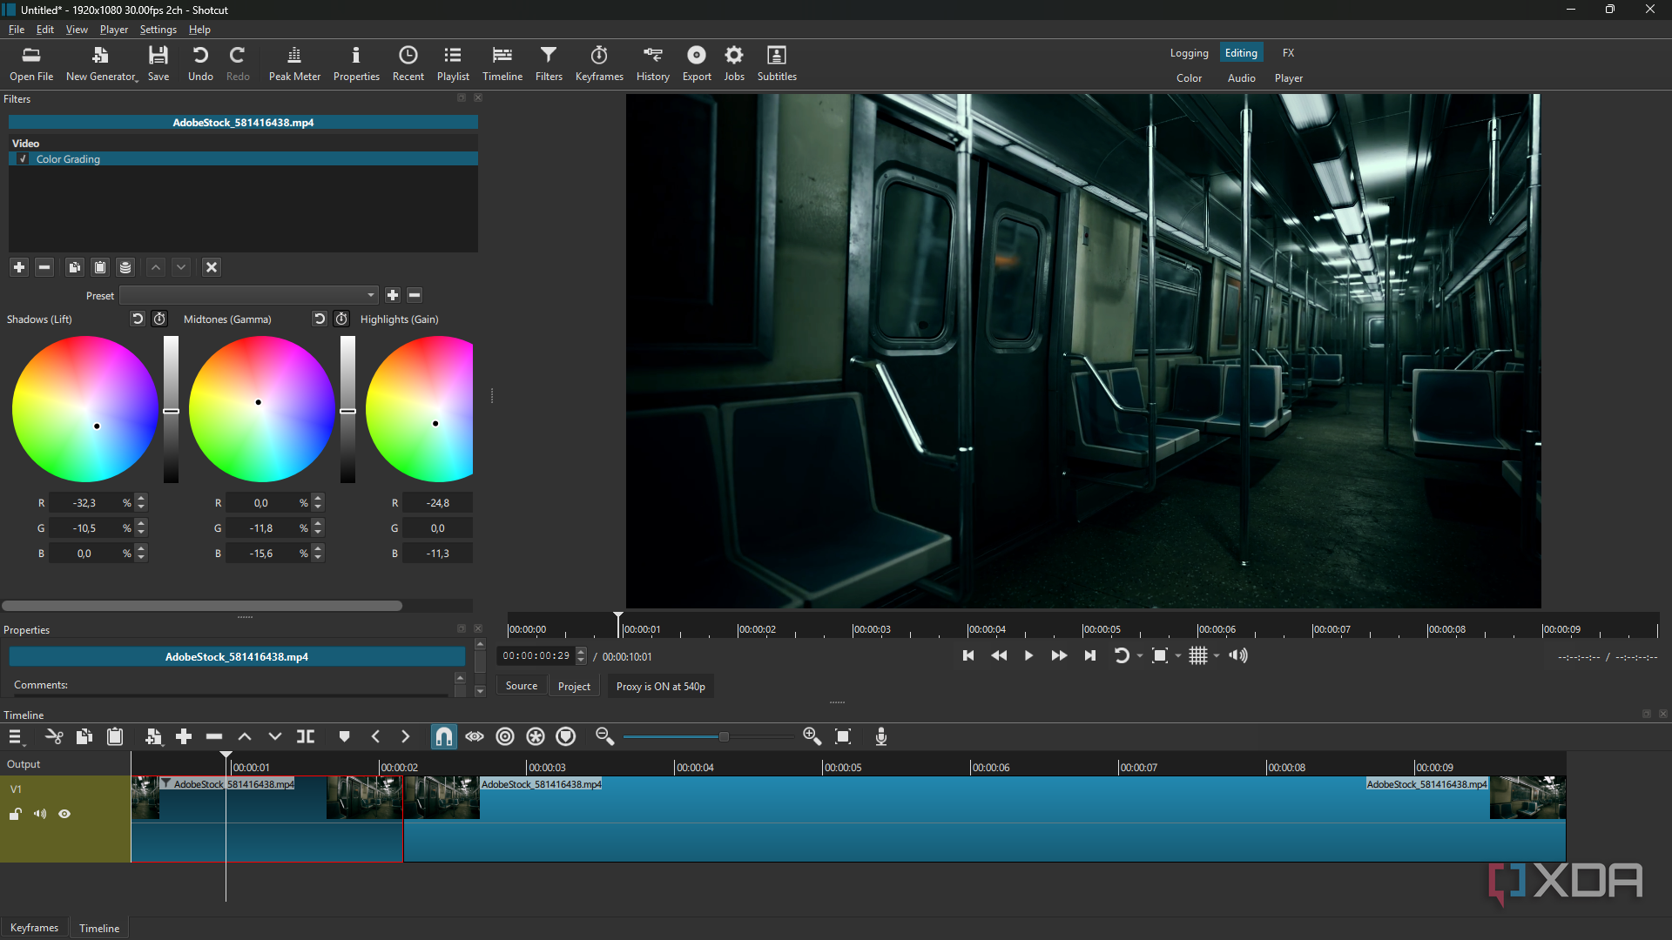Open the Preset dropdown

pyautogui.click(x=249, y=295)
